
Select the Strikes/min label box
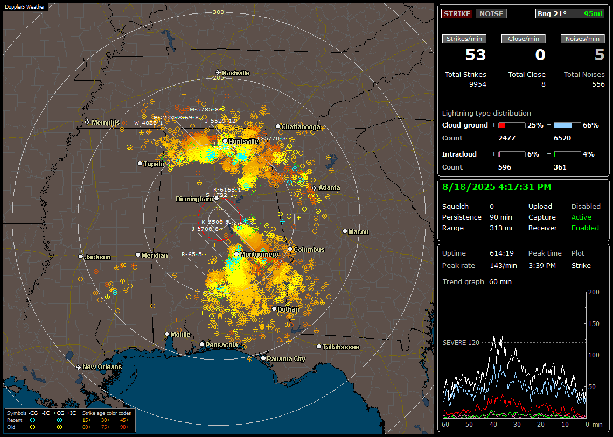464,39
